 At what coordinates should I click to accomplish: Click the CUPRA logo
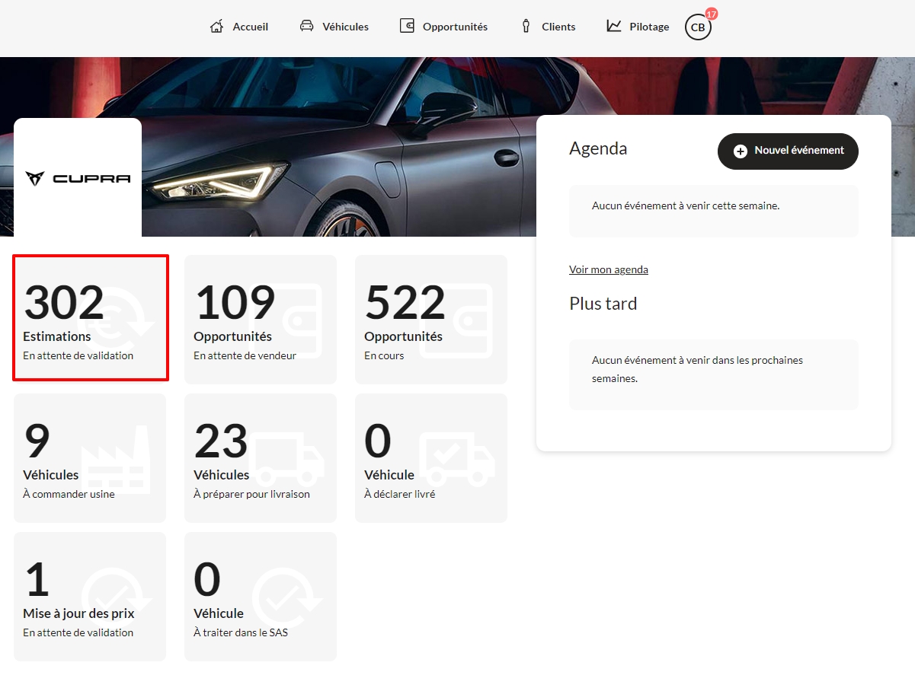coord(78,178)
